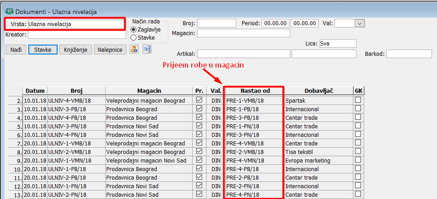The width and height of the screenshot is (437, 199).
Task: Click the application icon in title bar
Action: (8, 11)
